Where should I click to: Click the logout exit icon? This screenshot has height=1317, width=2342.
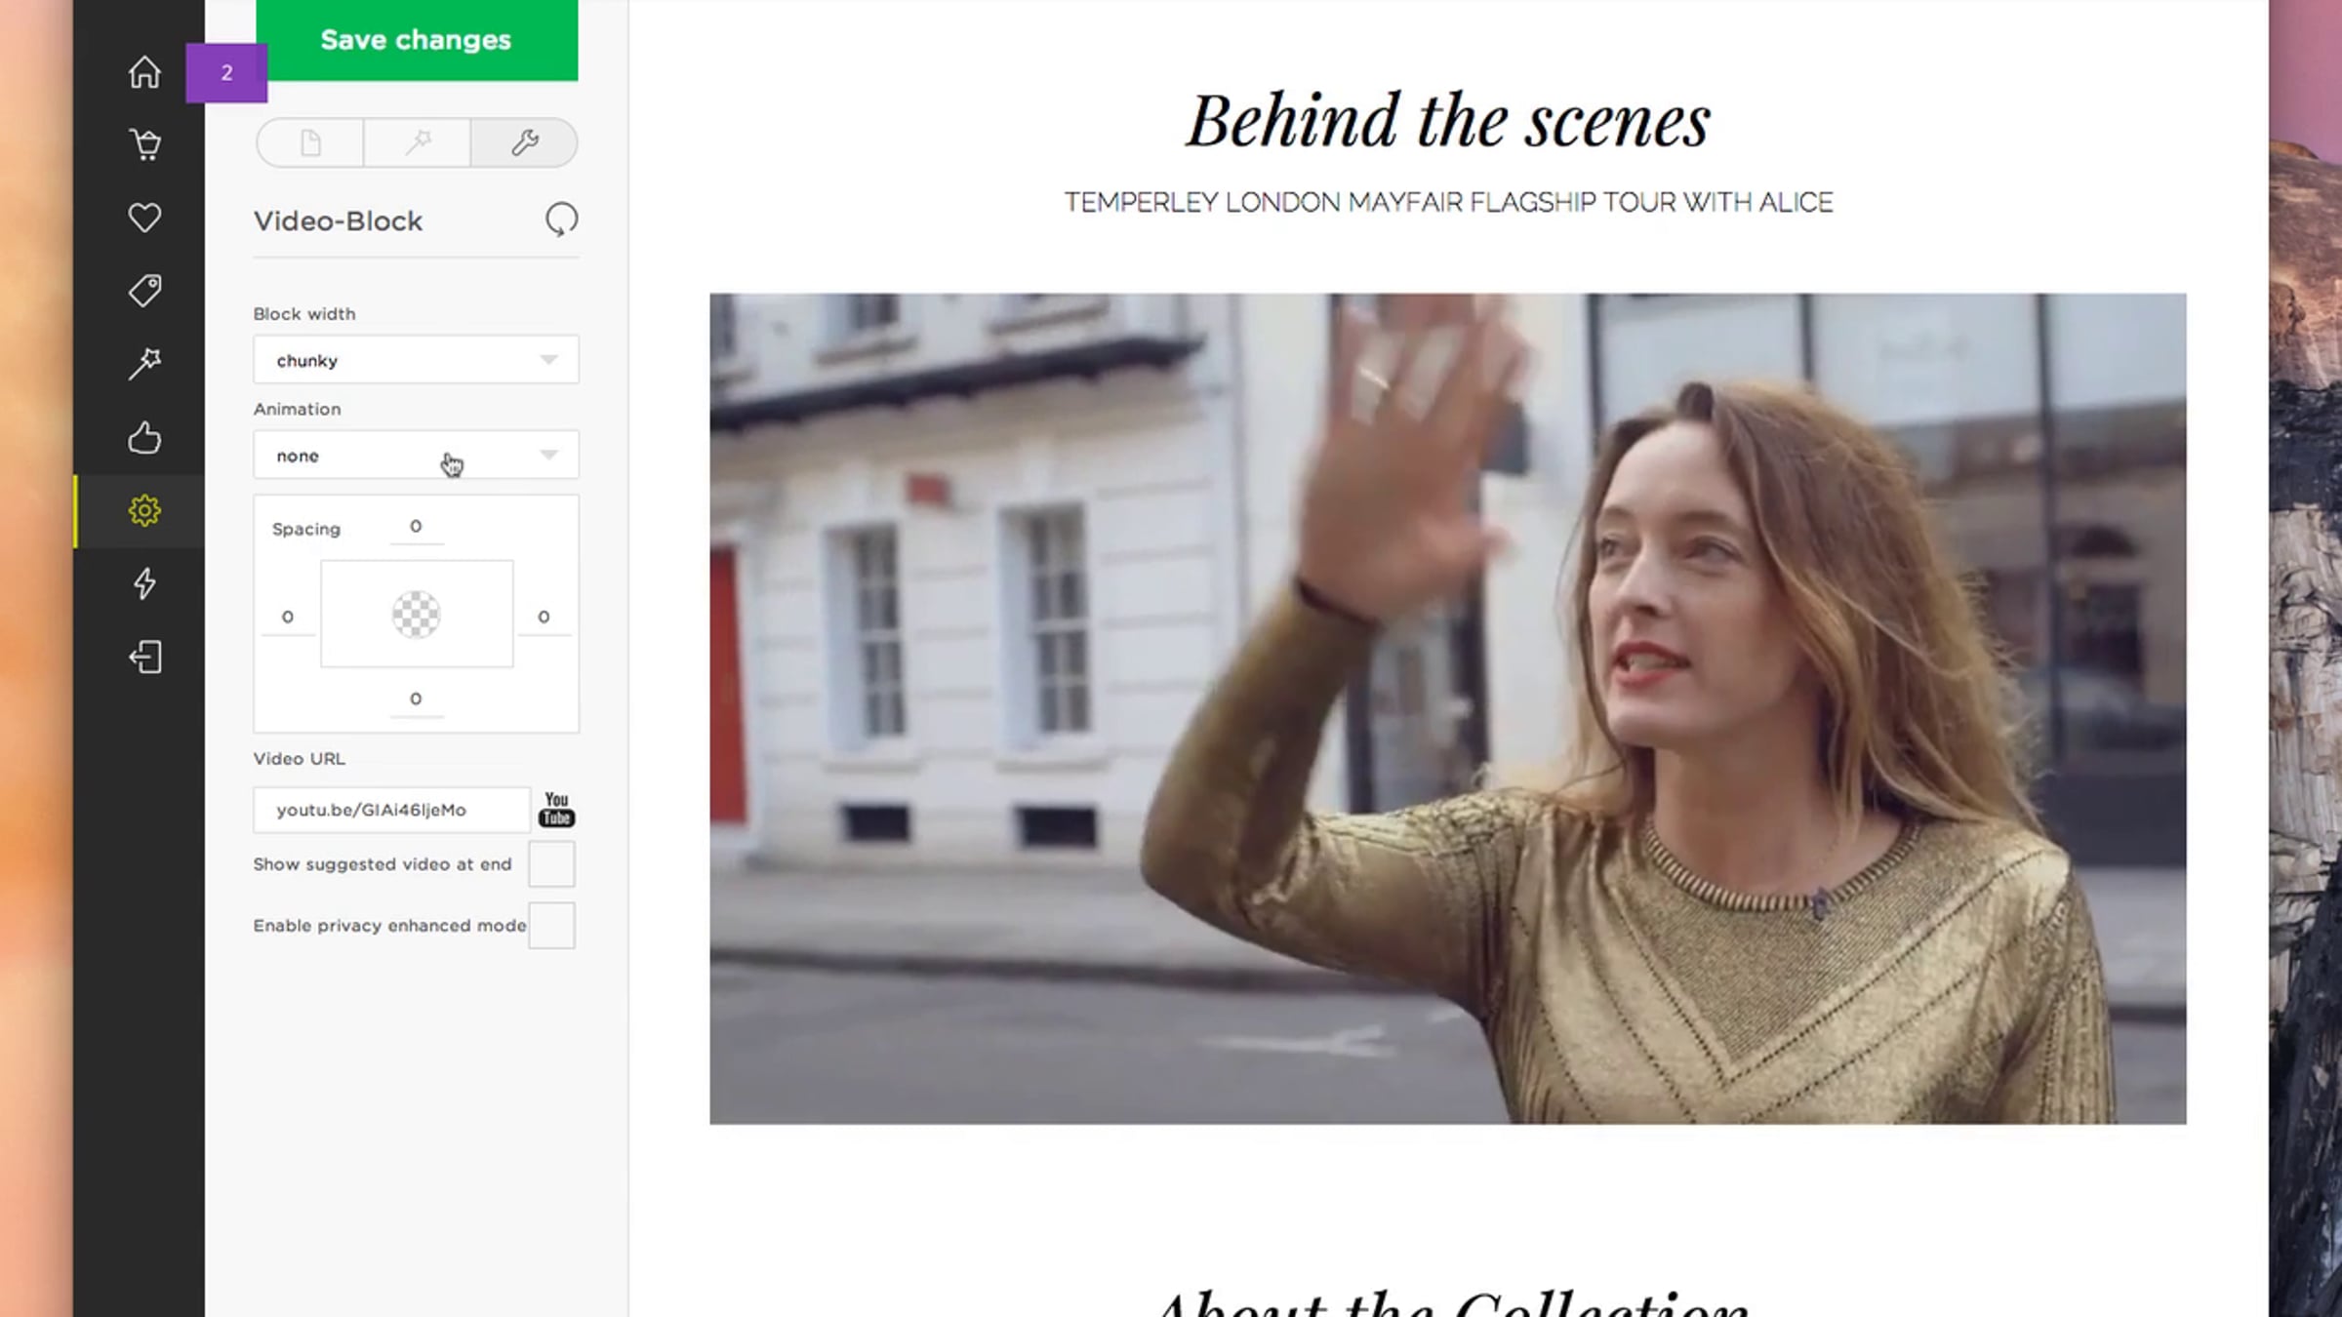144,657
